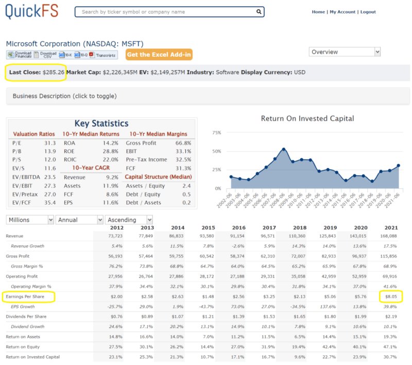Open the 10-Q filing icon
412x365 pixels.
click(77, 55)
